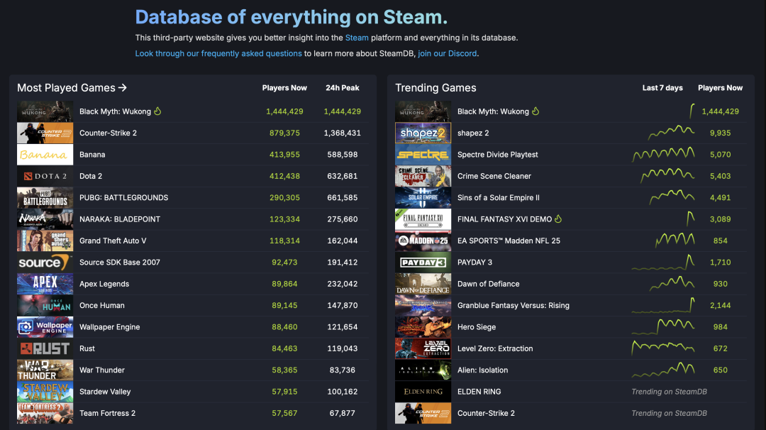Open the ELDEN RING title link
The width and height of the screenshot is (766, 430).
pos(479,392)
